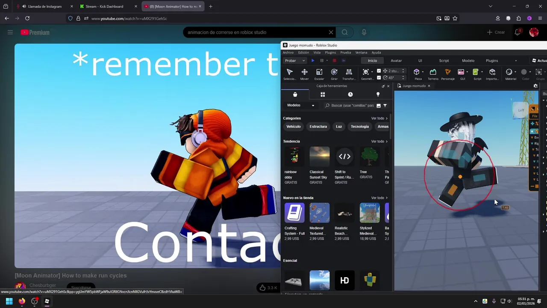This screenshot has width=547, height=308.
Task: Open the Terreno editor
Action: (x=433, y=74)
